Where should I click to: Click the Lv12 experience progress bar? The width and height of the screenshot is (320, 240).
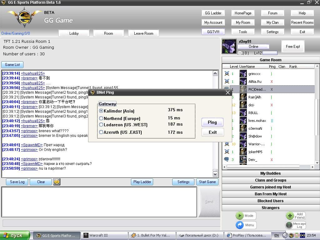[270, 53]
